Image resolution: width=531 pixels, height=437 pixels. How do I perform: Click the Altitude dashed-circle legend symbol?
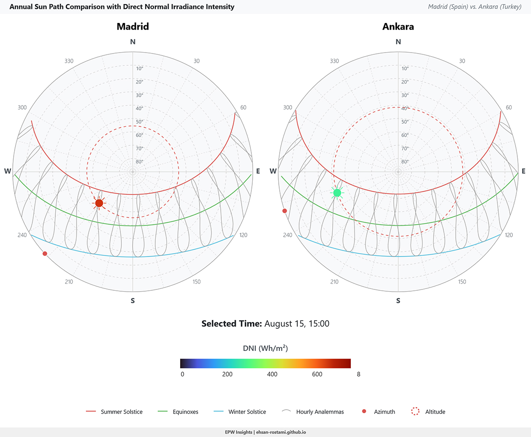[x=416, y=411]
